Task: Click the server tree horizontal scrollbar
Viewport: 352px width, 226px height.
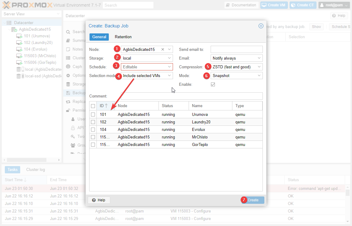Action: [27, 160]
